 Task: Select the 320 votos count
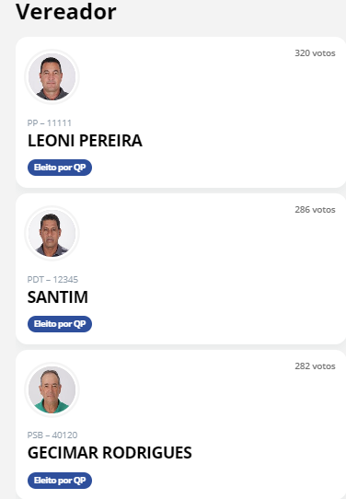click(315, 53)
